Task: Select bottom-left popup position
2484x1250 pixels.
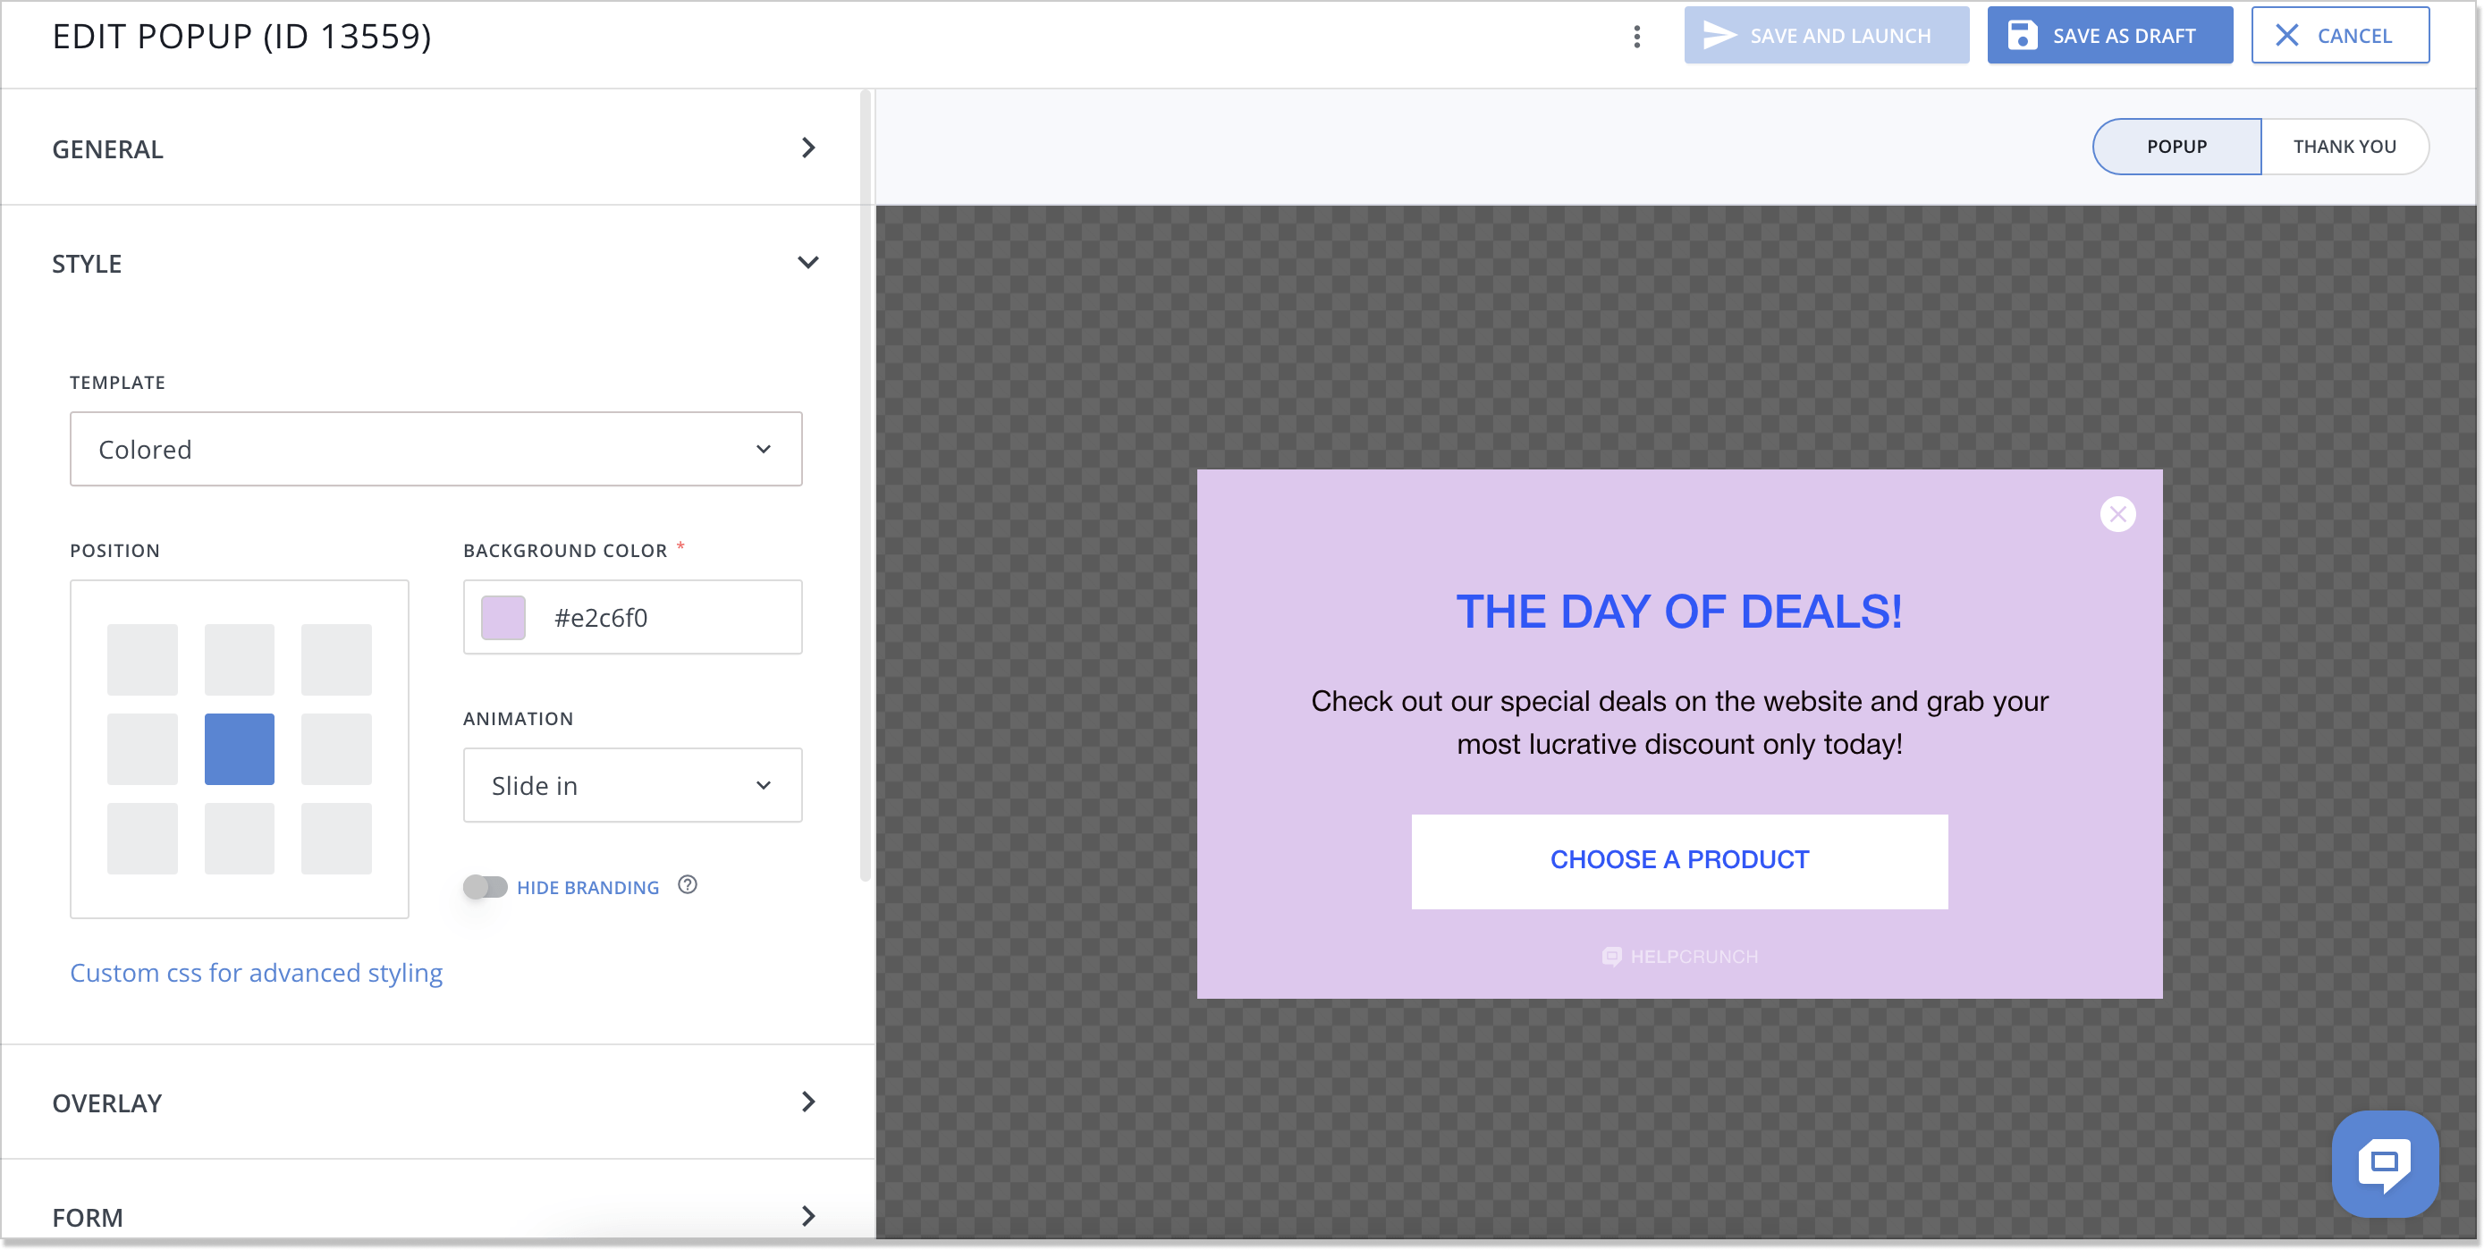Action: pos(142,838)
